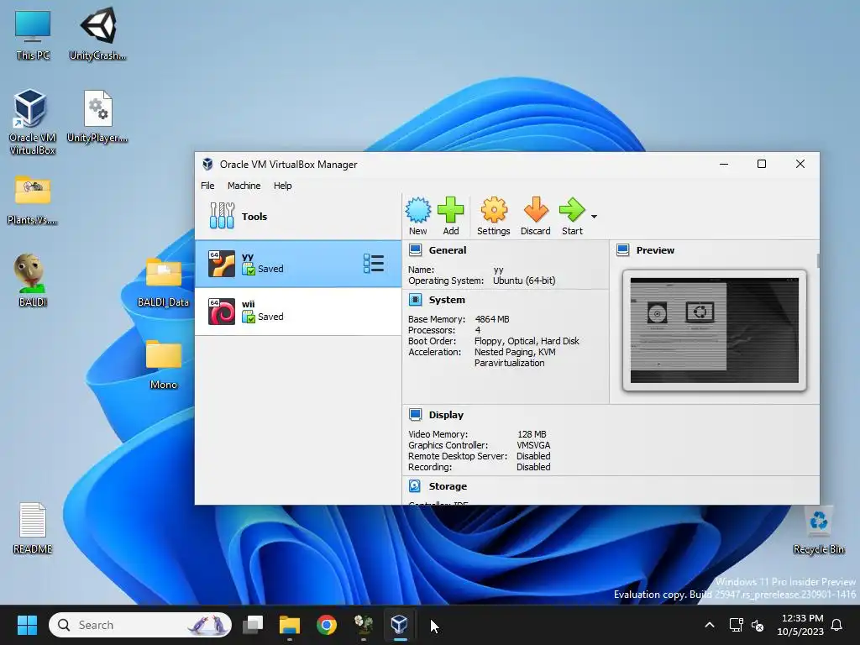Open the clock and date panel
Viewport: 860px width, 645px height.
point(800,625)
